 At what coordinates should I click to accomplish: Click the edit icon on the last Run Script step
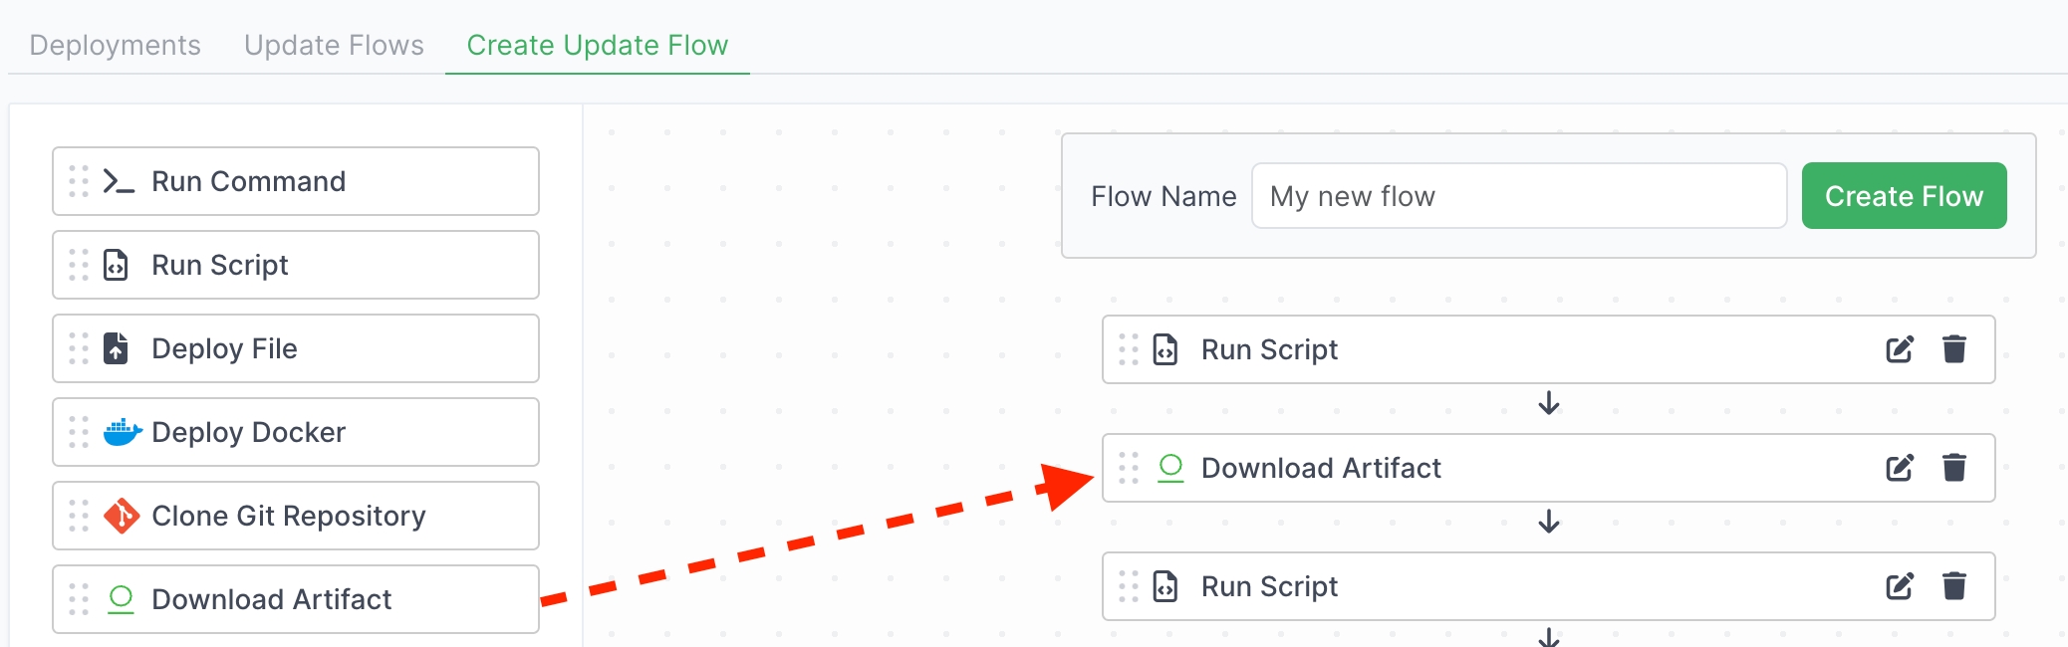pos(1900,586)
